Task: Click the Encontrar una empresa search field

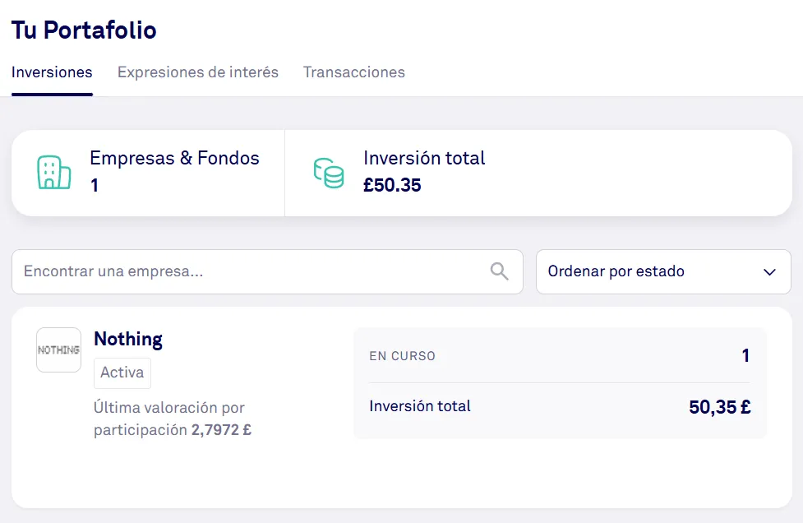Action: coord(247,271)
